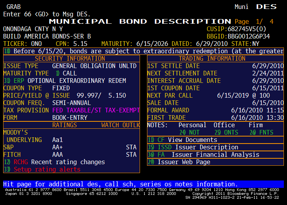The image size is (287, 205).
Task: Click the FITCH outlook STA
Action: tap(131, 154)
